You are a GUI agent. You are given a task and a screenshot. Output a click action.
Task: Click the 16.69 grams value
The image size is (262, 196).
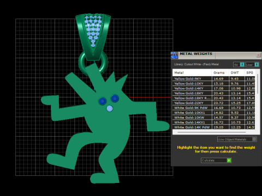(218, 108)
